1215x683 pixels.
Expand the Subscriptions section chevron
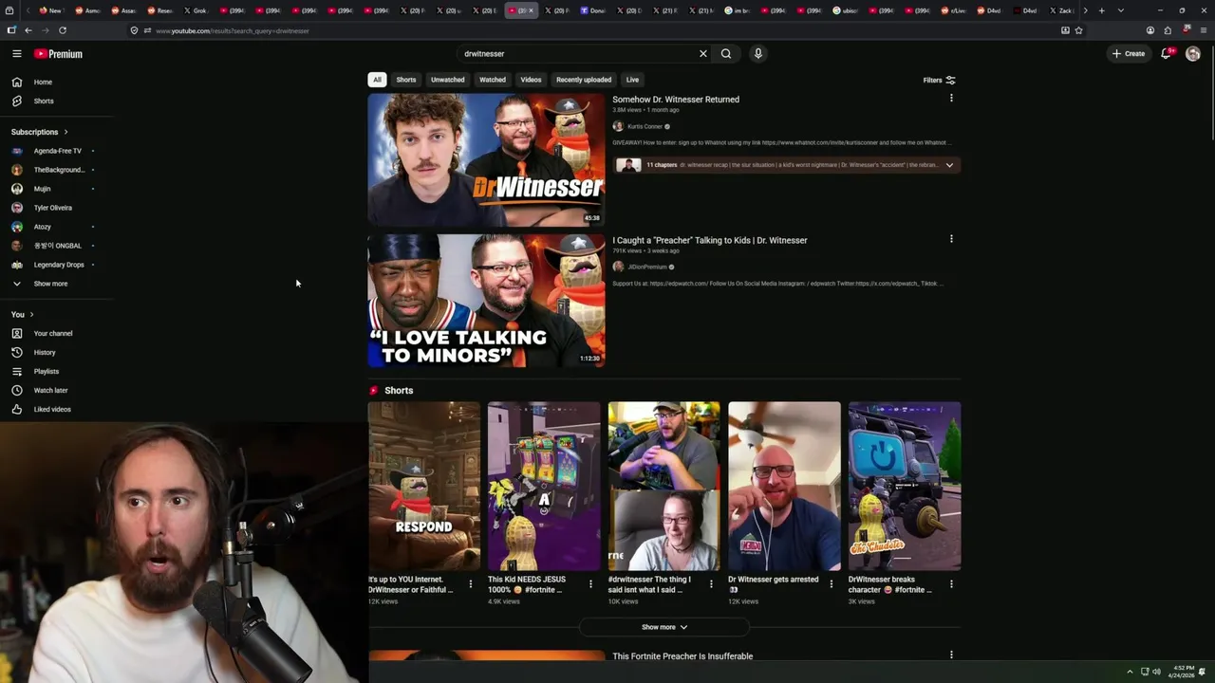(65, 132)
